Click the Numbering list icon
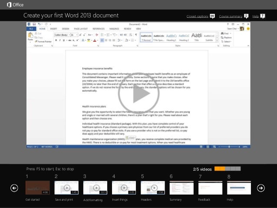This screenshot has width=277, height=208. coord(108,35)
